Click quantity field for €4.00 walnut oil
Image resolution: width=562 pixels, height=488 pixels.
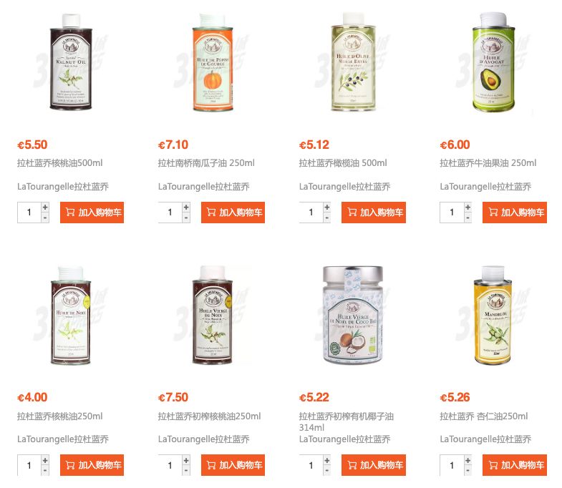29,465
